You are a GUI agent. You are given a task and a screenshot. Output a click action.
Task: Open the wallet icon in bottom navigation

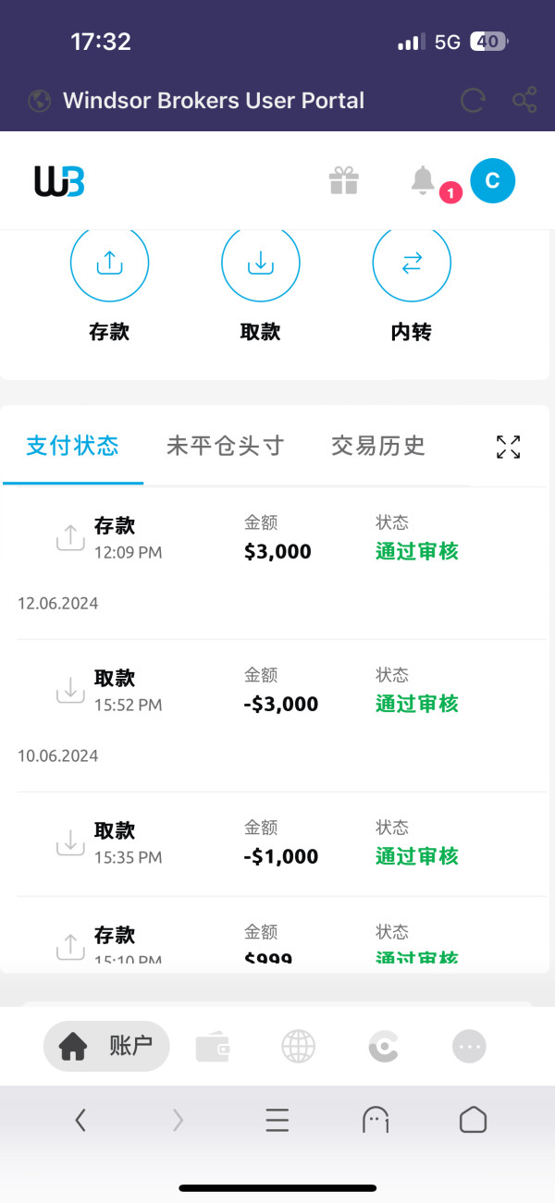click(x=212, y=1047)
